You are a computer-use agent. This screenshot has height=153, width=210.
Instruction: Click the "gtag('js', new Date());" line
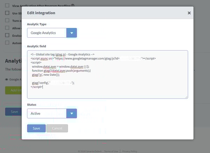[46, 75]
